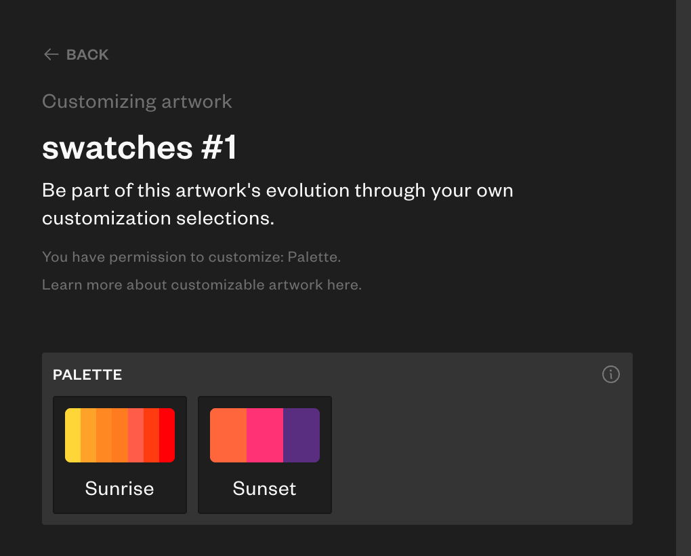Viewport: 691px width, 556px height.
Task: Click the vertical scrollbar on the right
Action: [683, 271]
